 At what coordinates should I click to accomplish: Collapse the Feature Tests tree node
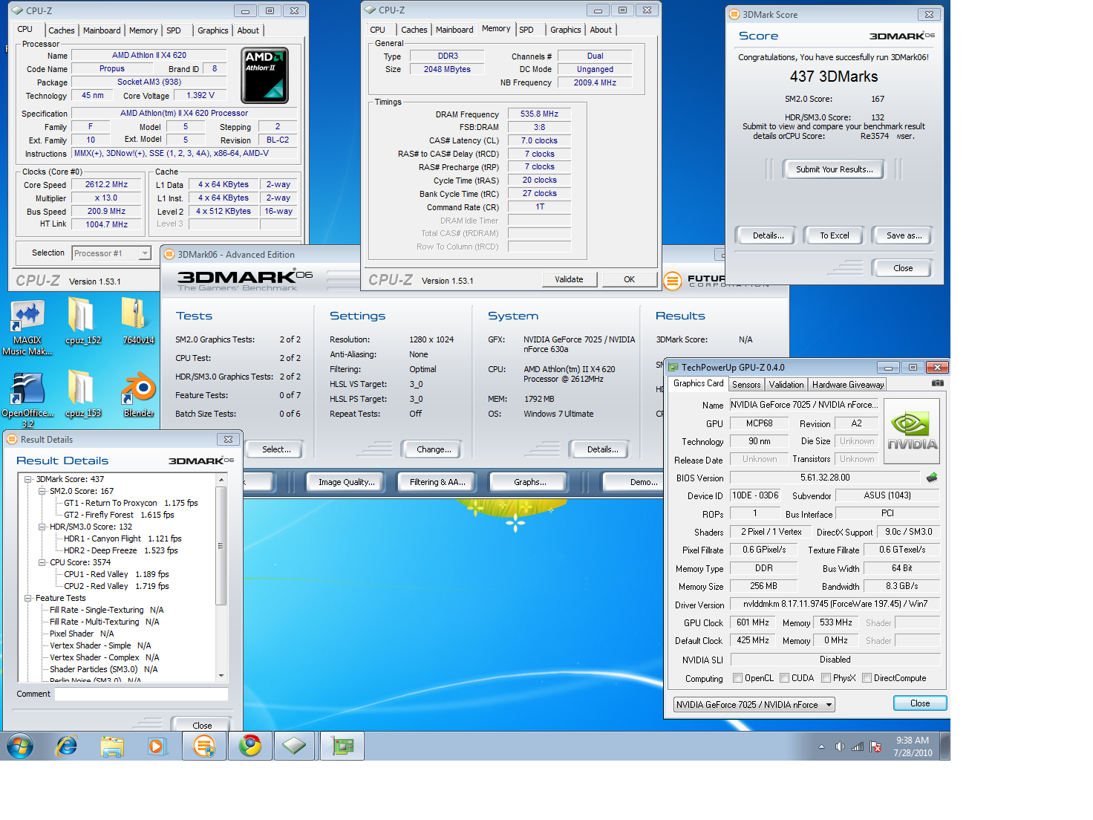click(28, 598)
